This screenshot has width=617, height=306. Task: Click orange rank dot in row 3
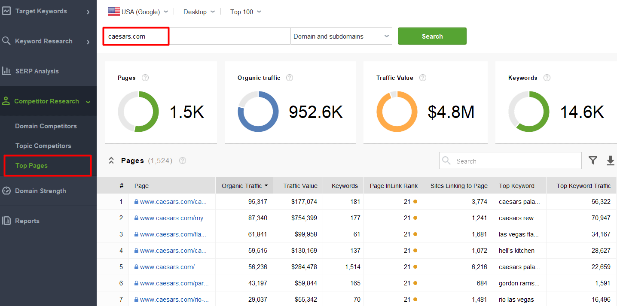[415, 234]
